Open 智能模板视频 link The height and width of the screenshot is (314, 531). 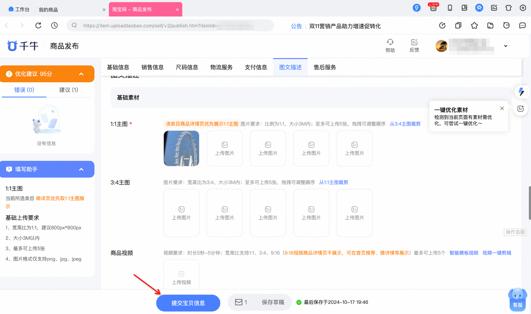464,253
